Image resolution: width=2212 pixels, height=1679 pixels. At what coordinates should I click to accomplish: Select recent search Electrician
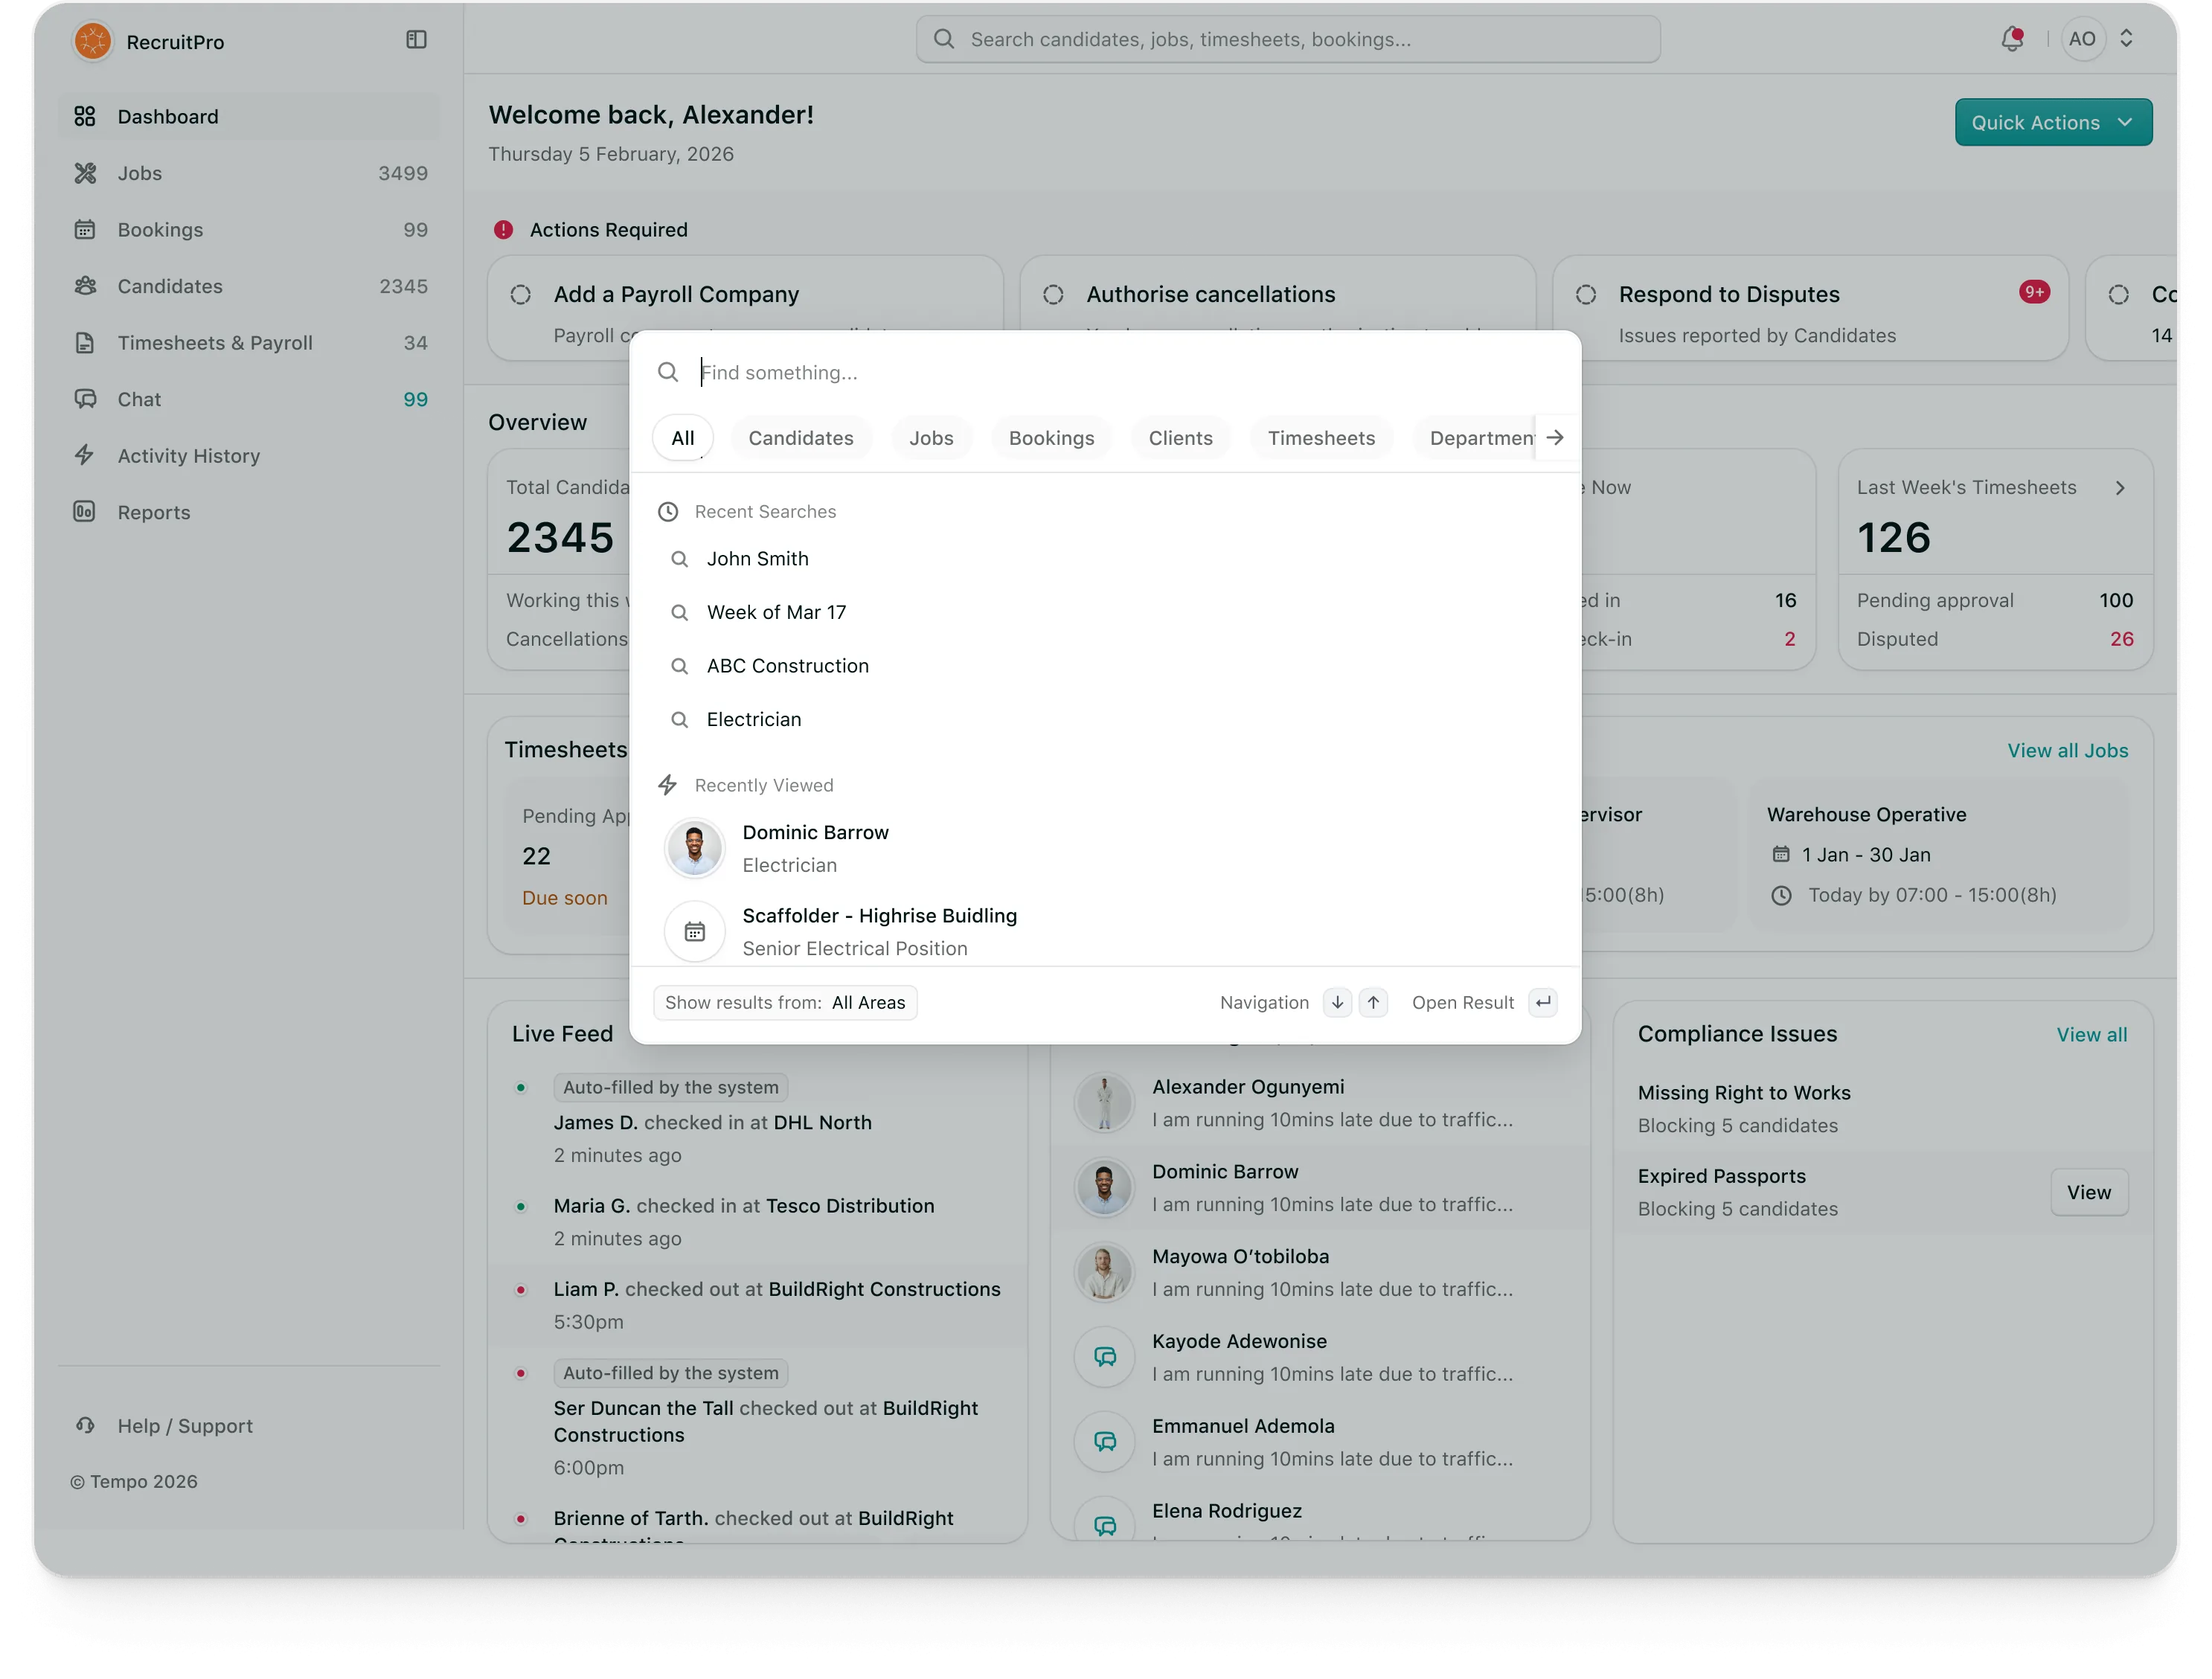click(x=1105, y=719)
